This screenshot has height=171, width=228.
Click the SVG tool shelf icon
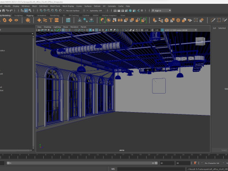click(57, 20)
